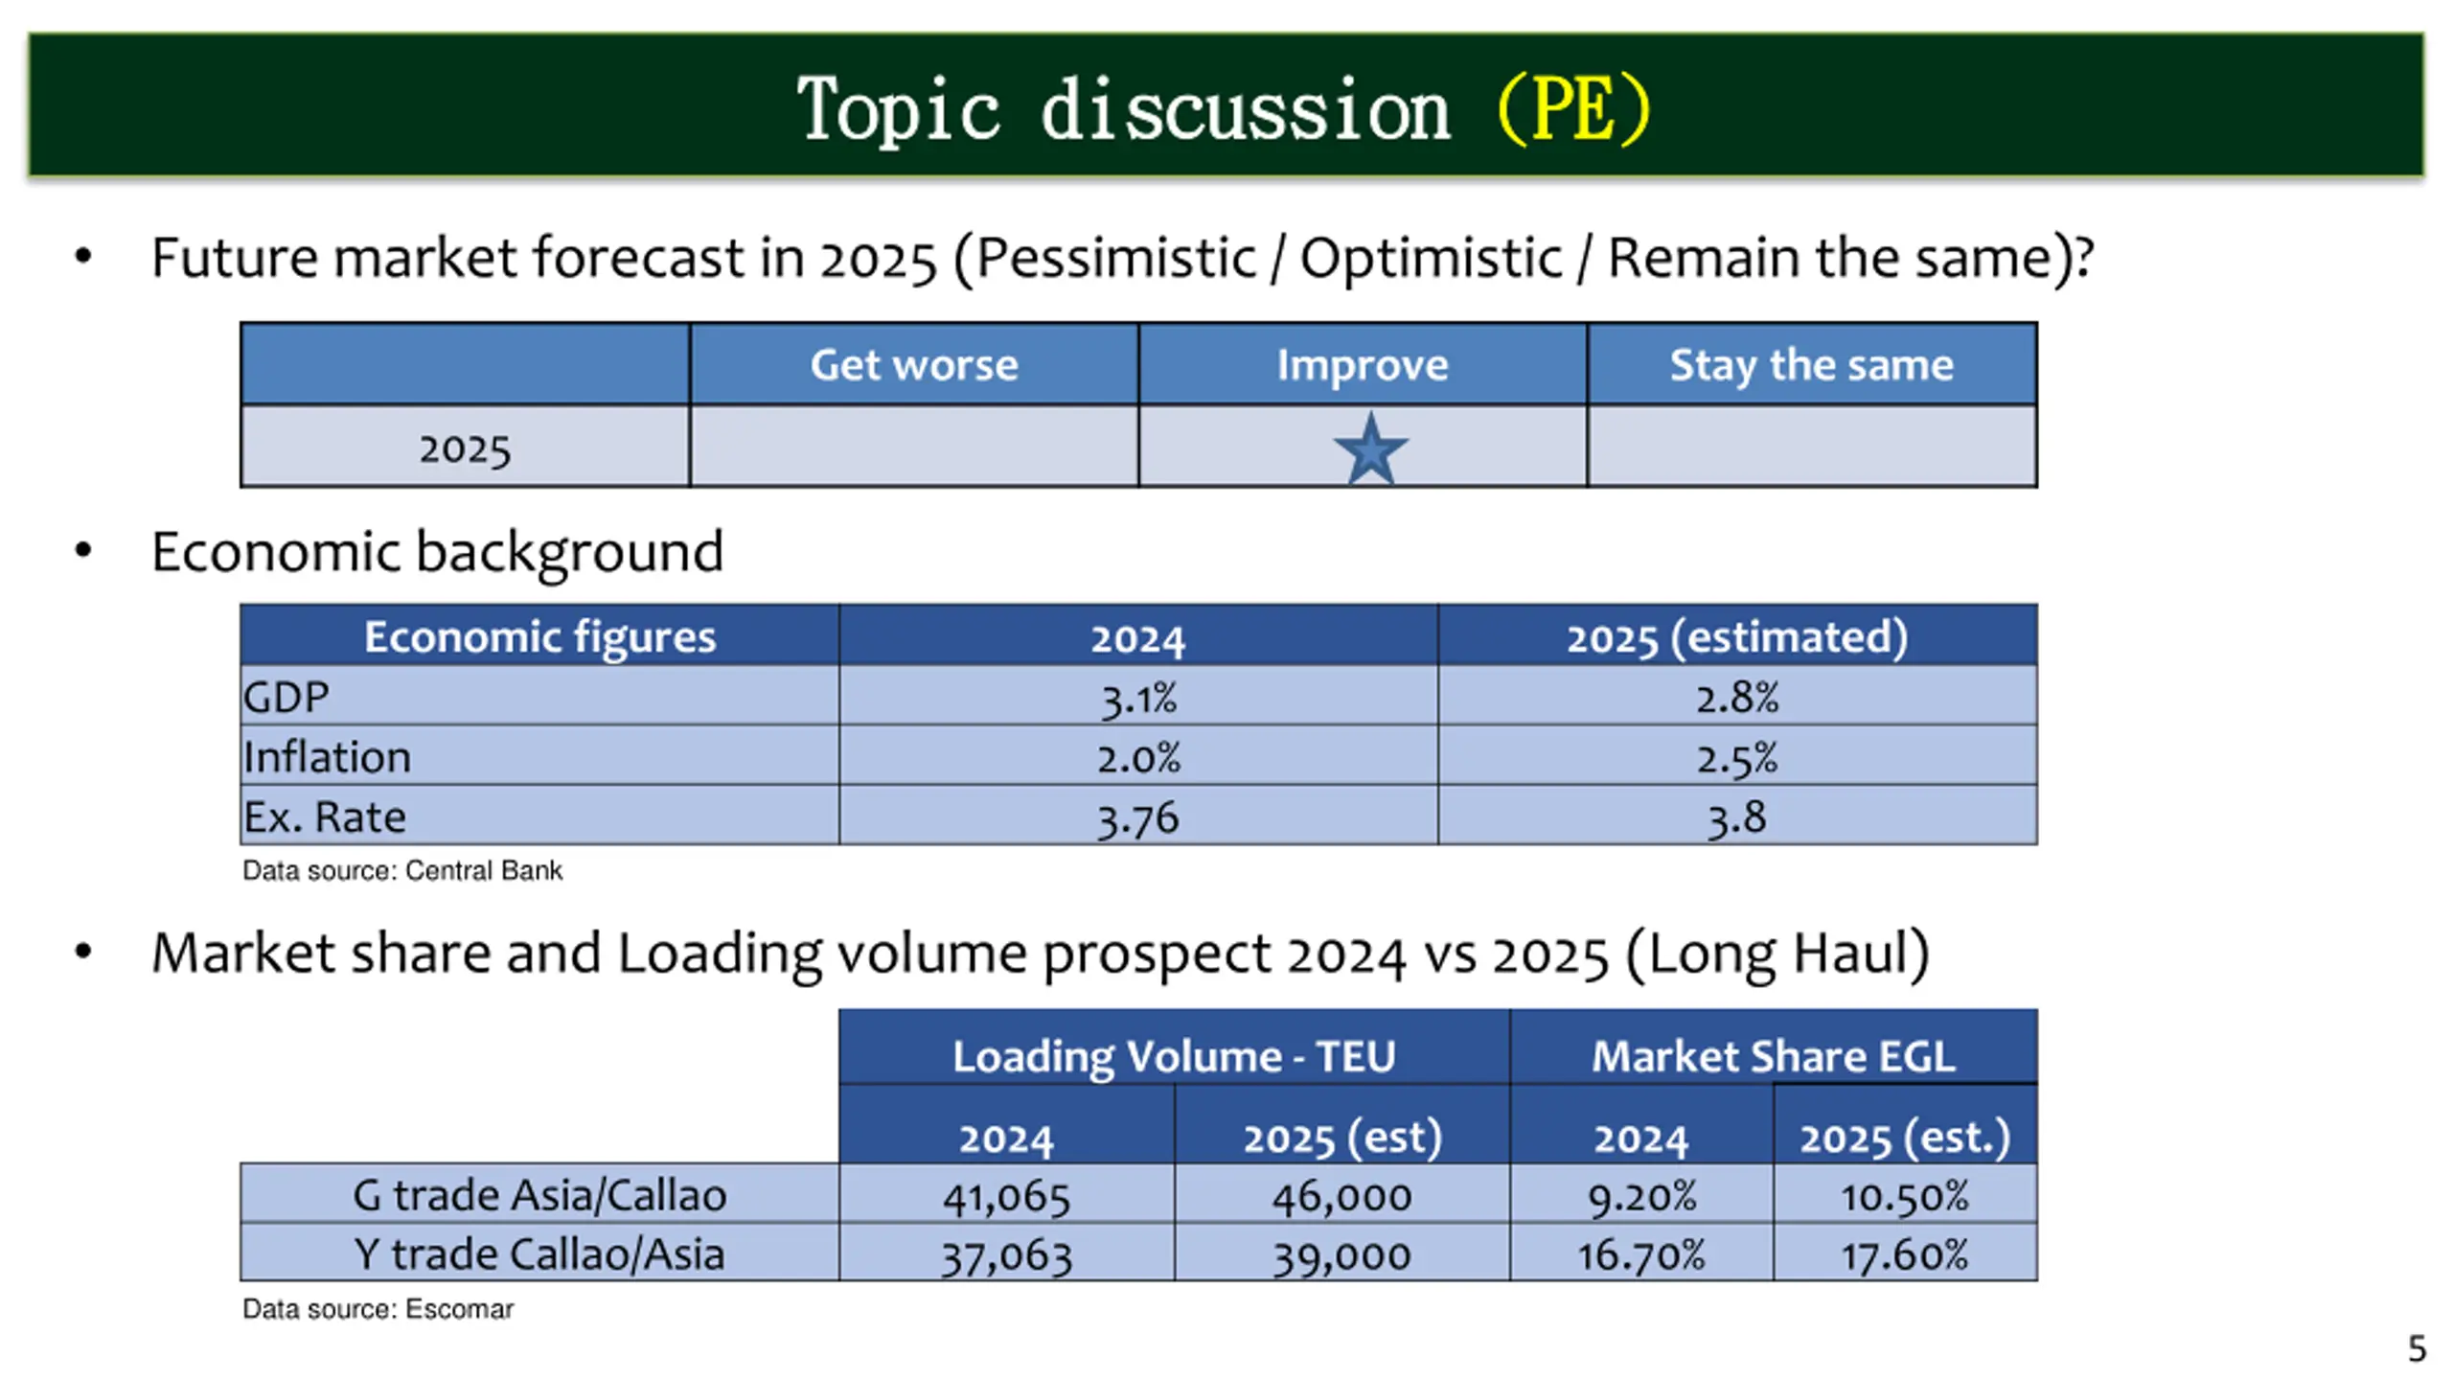Viewport: 2453px width, 1380px height.
Task: Select the Stay the same header cell
Action: [1812, 364]
